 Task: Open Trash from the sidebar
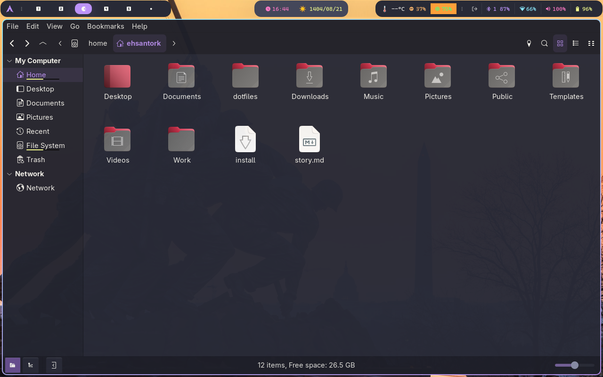[36, 159]
